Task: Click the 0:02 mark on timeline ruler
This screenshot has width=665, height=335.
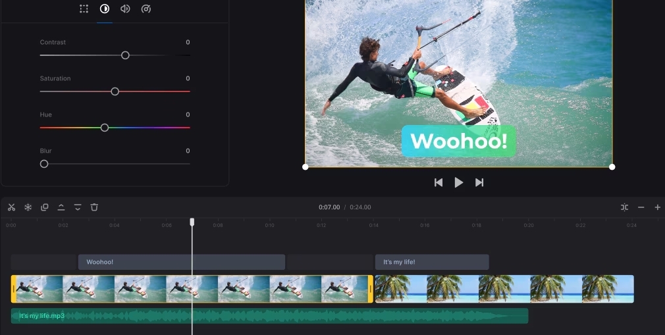Action: [63, 225]
